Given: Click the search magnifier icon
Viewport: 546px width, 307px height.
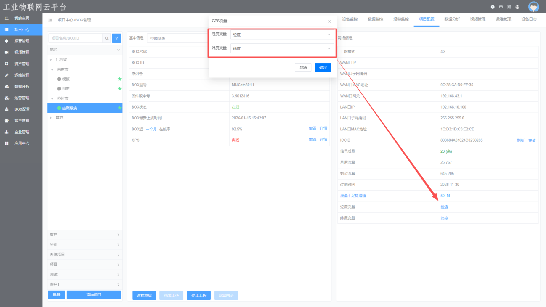Looking at the screenshot, I should tap(107, 38).
